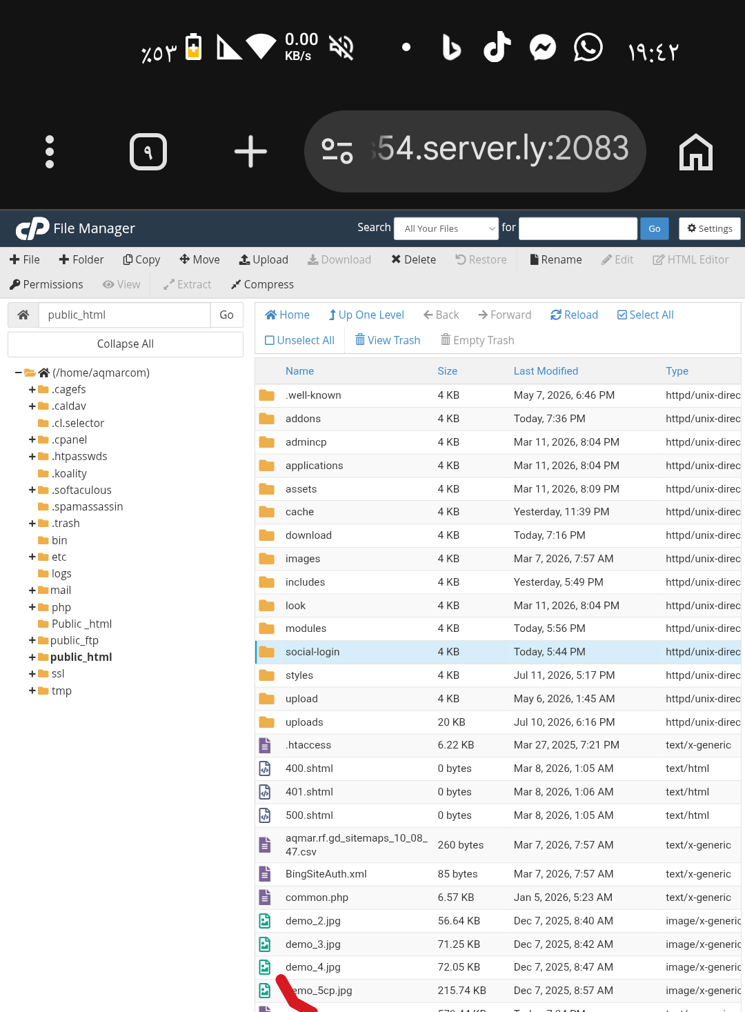Click the blue search Go button

click(655, 228)
